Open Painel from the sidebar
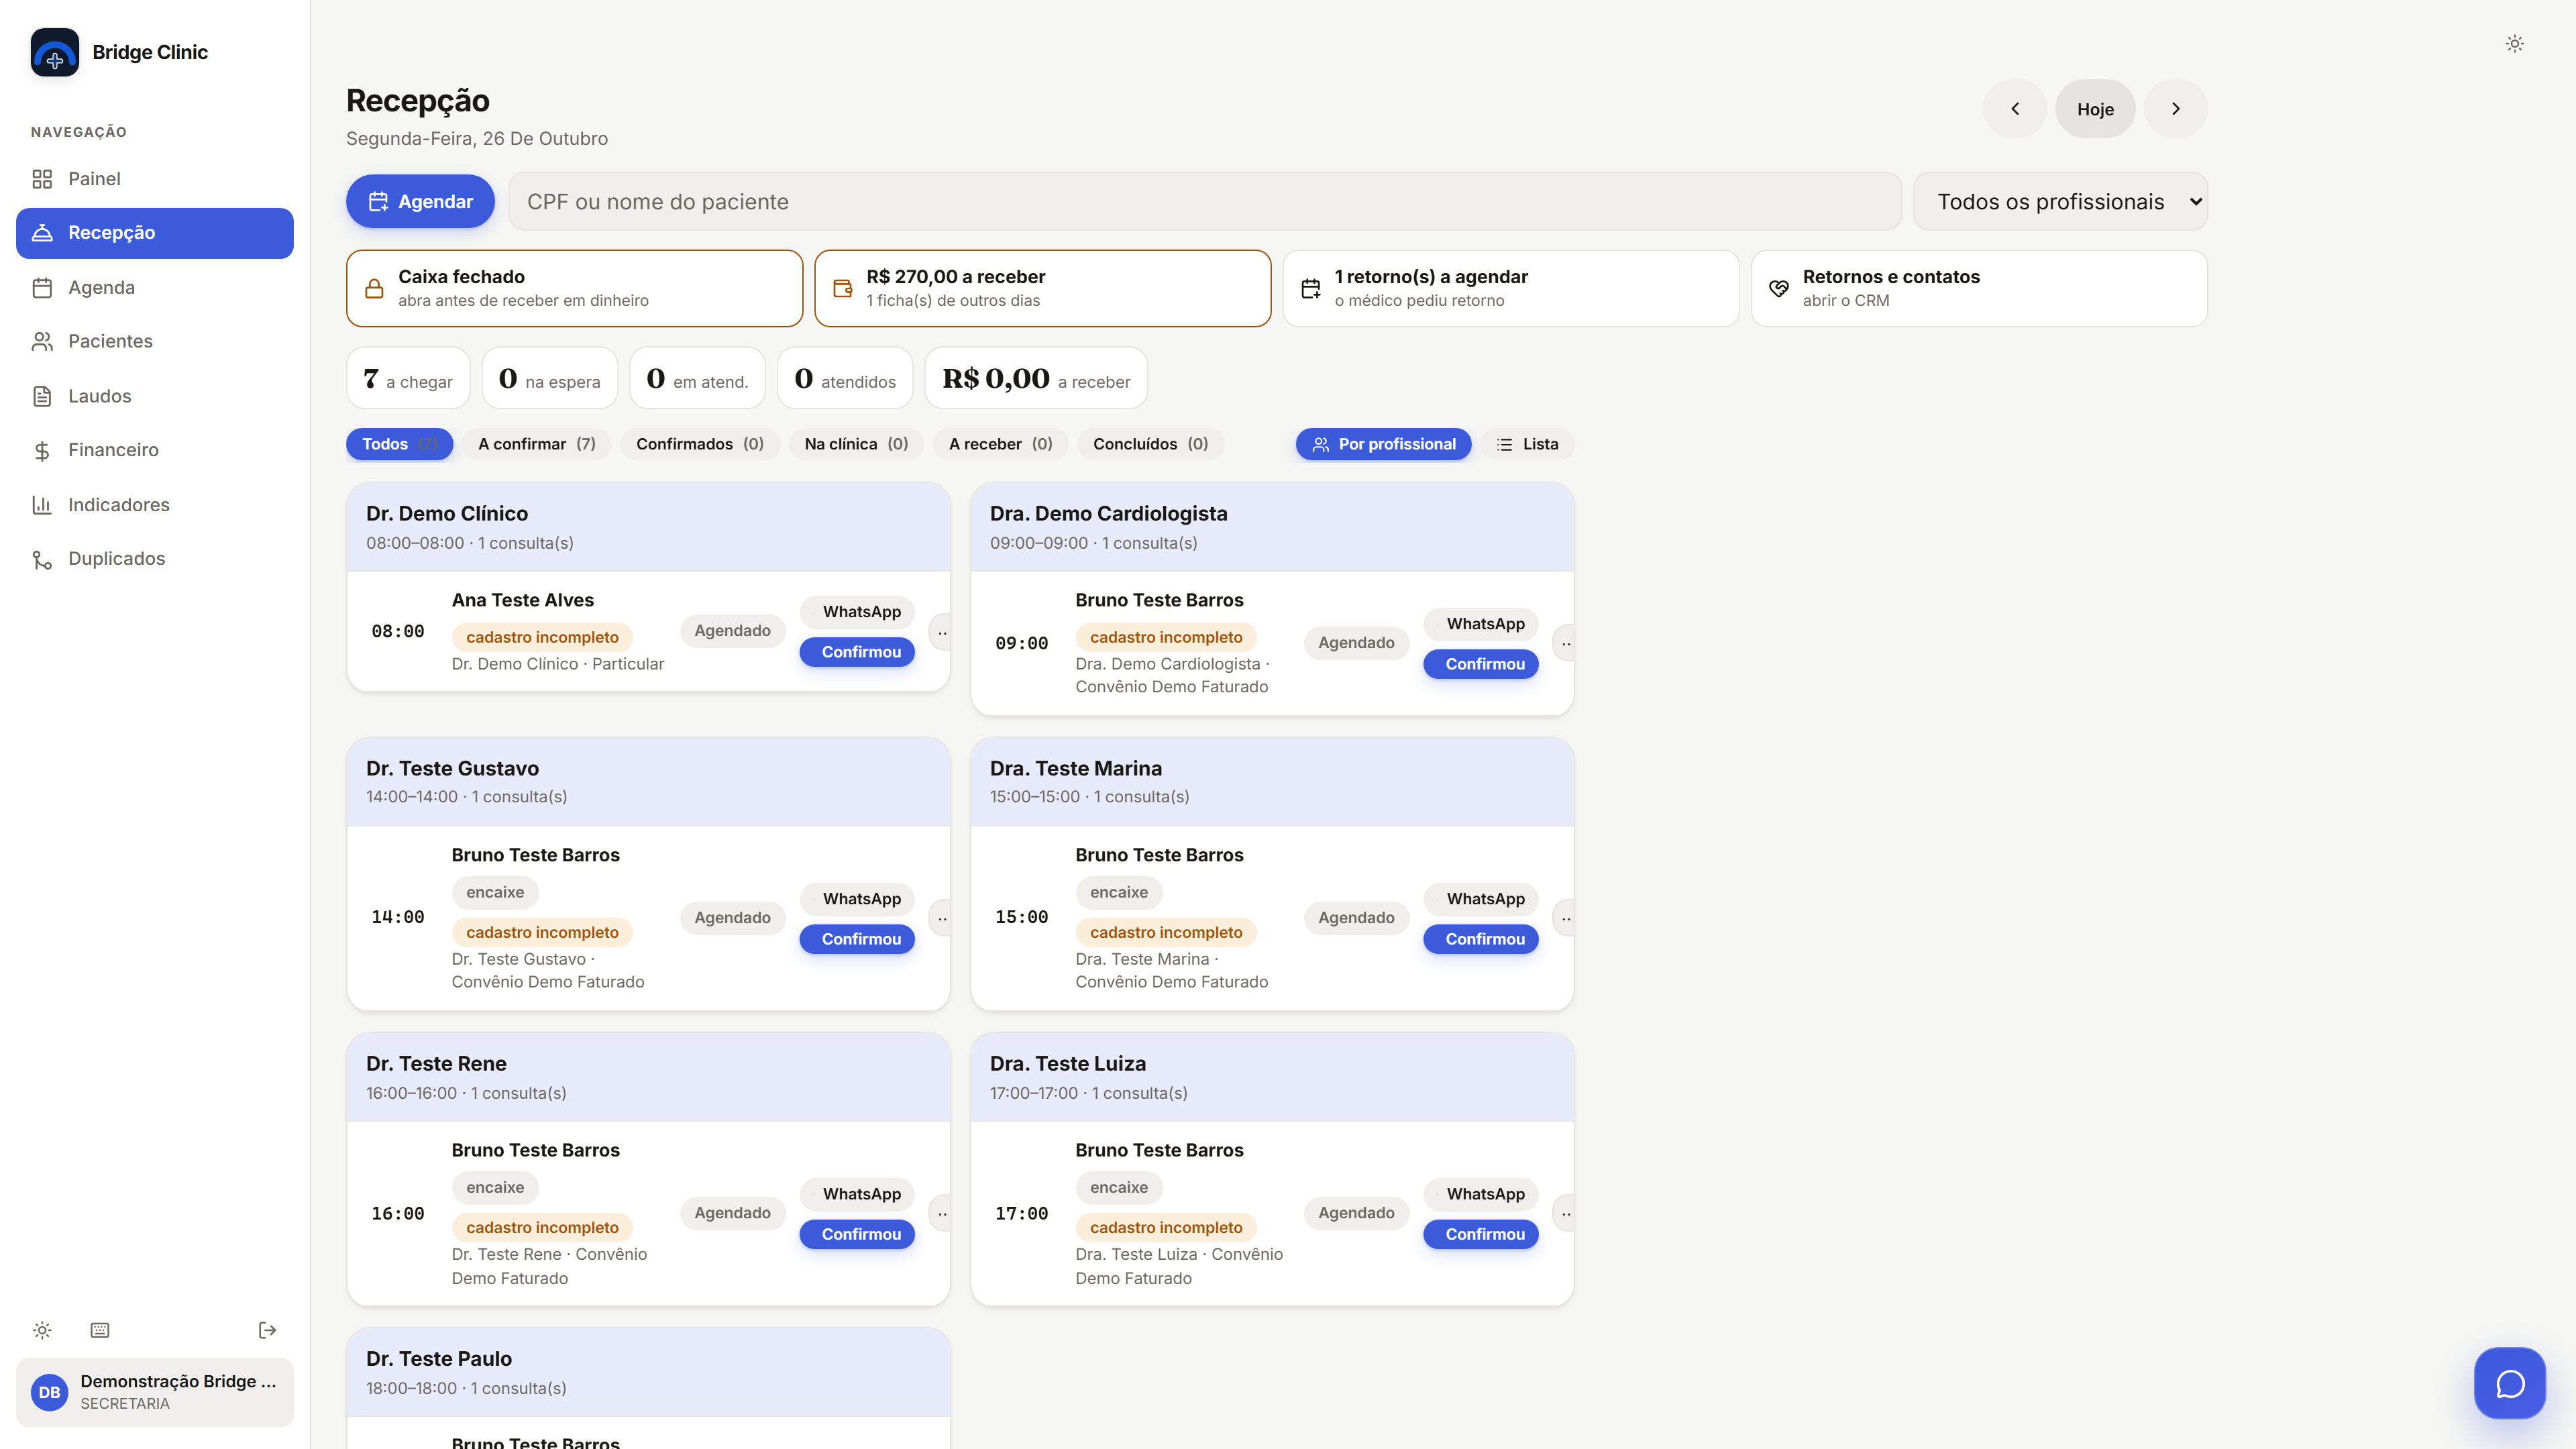This screenshot has height=1449, width=2576. [155, 179]
